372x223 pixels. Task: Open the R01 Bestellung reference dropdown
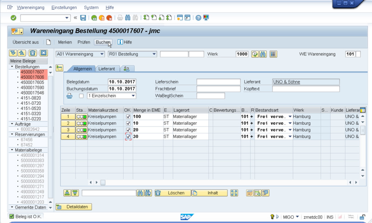[154, 54]
